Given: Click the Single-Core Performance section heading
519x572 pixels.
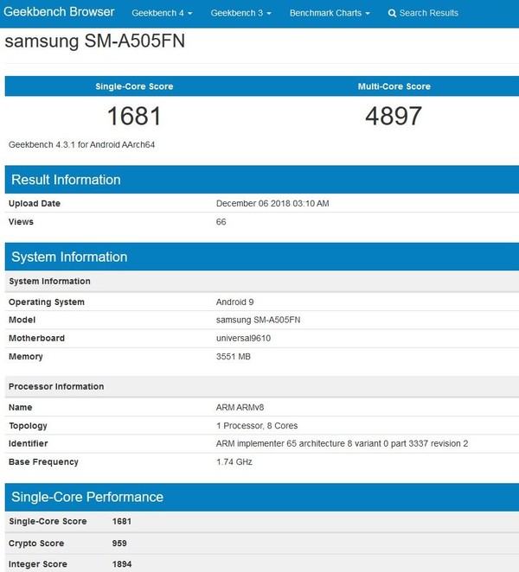Looking at the screenshot, I should [x=86, y=497].
